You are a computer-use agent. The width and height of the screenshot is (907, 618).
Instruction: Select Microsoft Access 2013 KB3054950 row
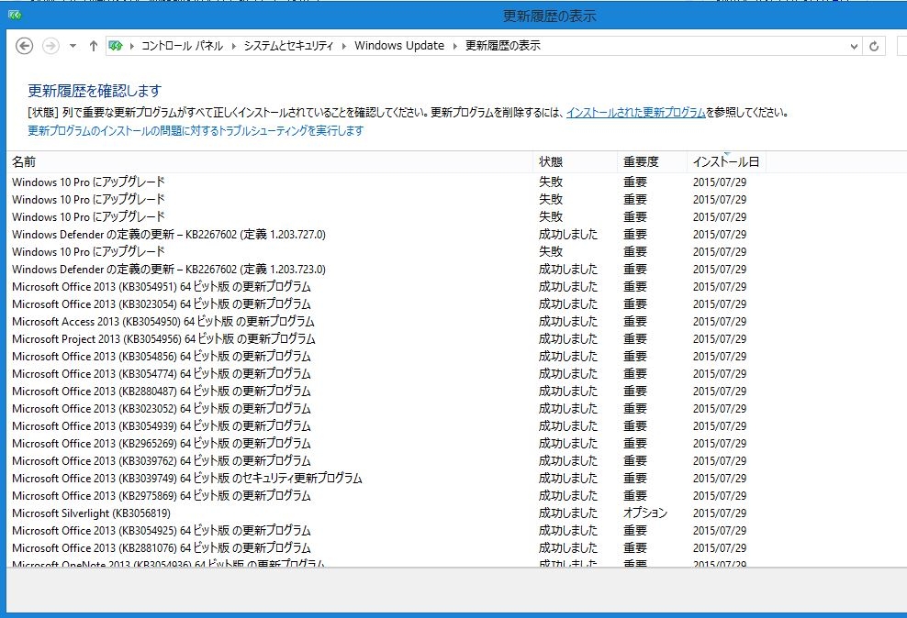pyautogui.click(x=386, y=321)
